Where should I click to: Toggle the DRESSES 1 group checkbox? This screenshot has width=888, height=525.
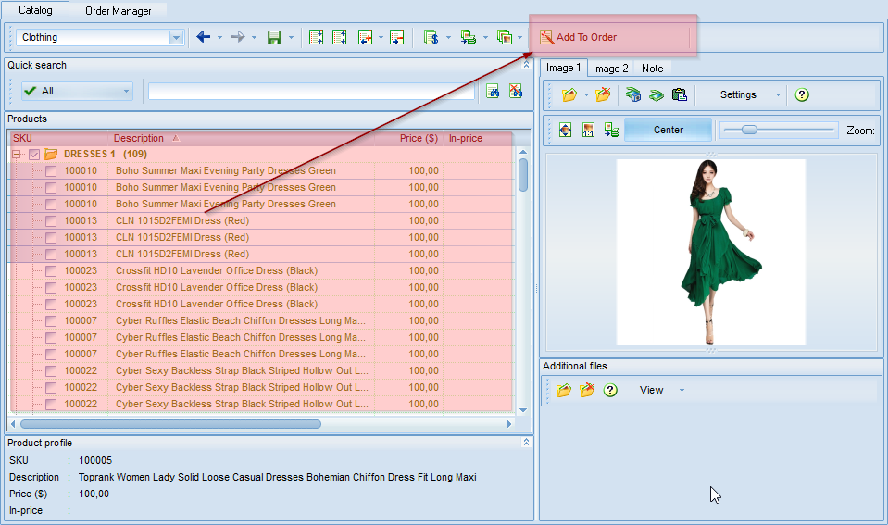point(34,154)
